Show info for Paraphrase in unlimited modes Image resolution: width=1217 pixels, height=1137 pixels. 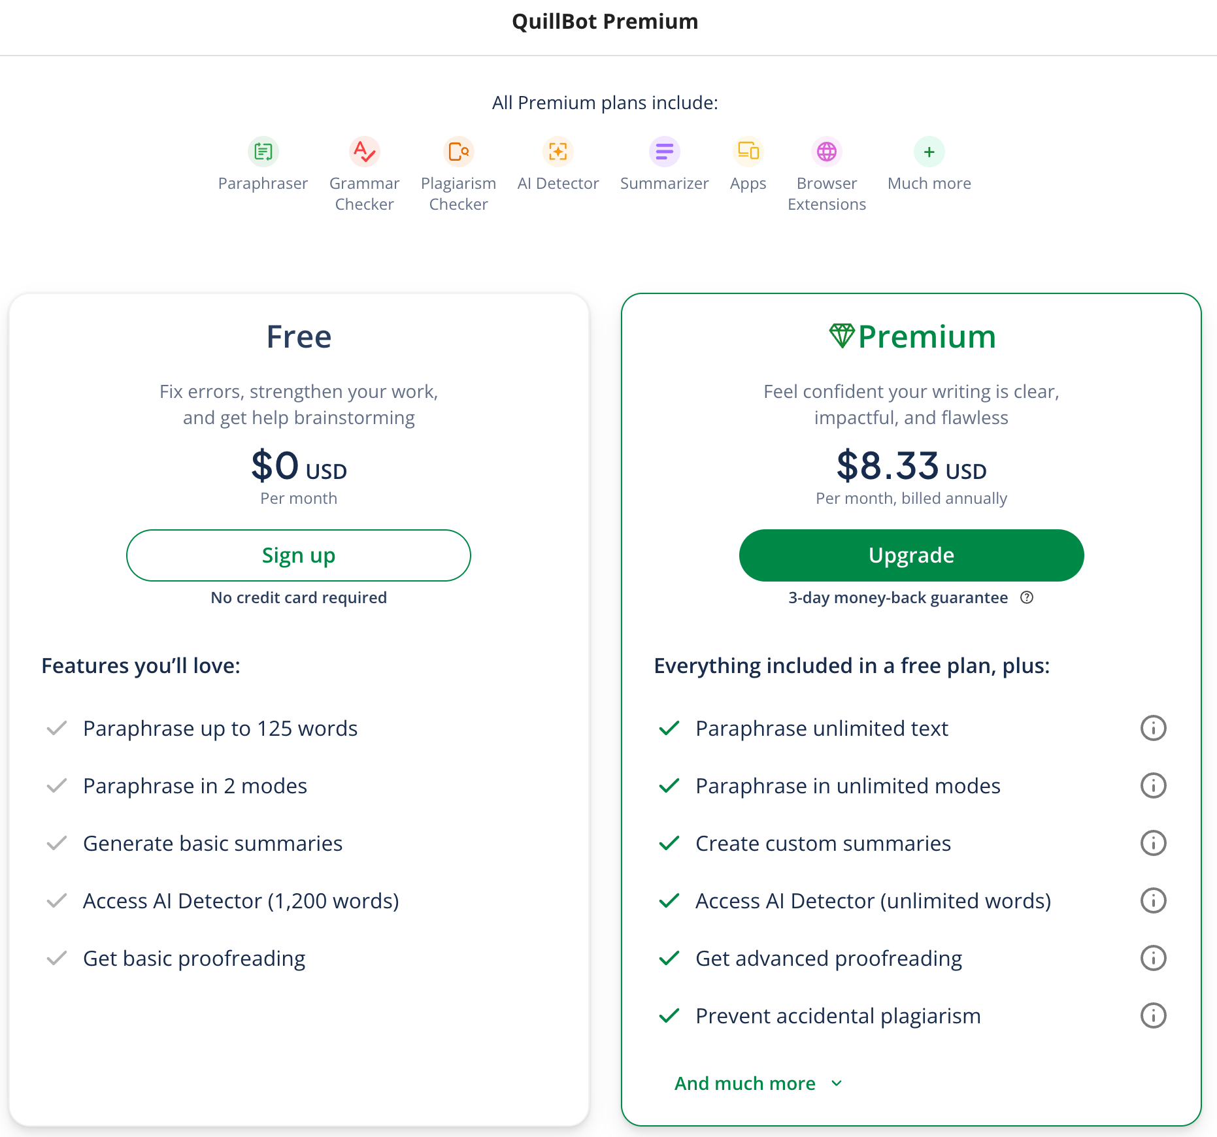tap(1153, 785)
